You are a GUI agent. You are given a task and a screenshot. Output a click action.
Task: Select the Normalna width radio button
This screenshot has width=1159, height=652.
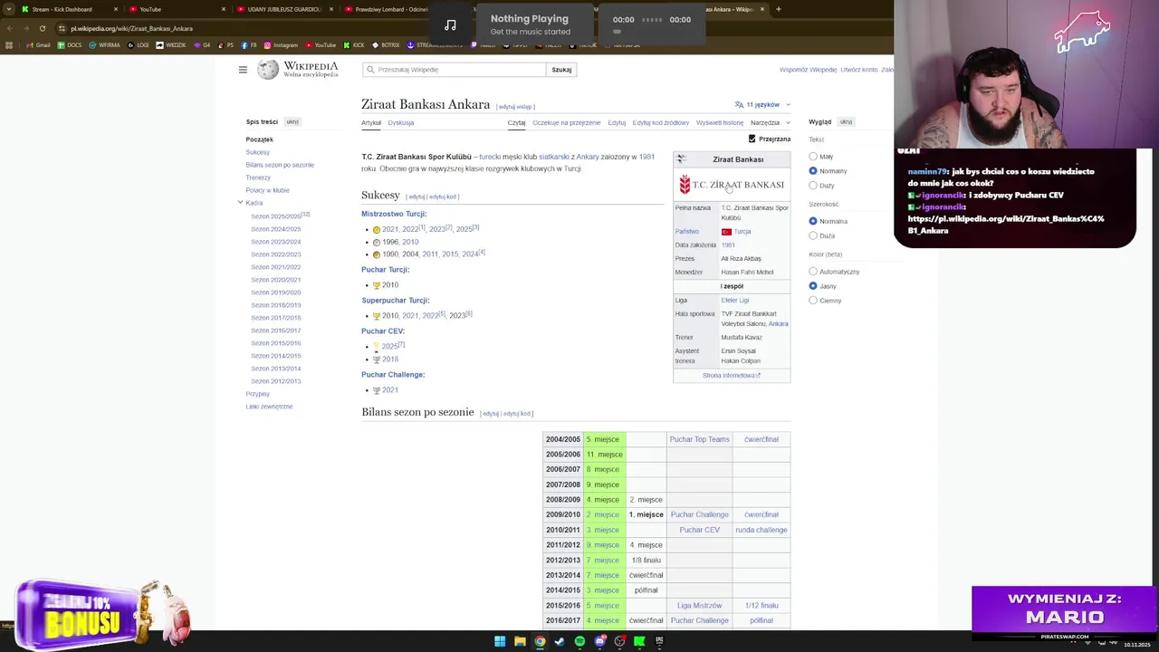[x=813, y=221]
